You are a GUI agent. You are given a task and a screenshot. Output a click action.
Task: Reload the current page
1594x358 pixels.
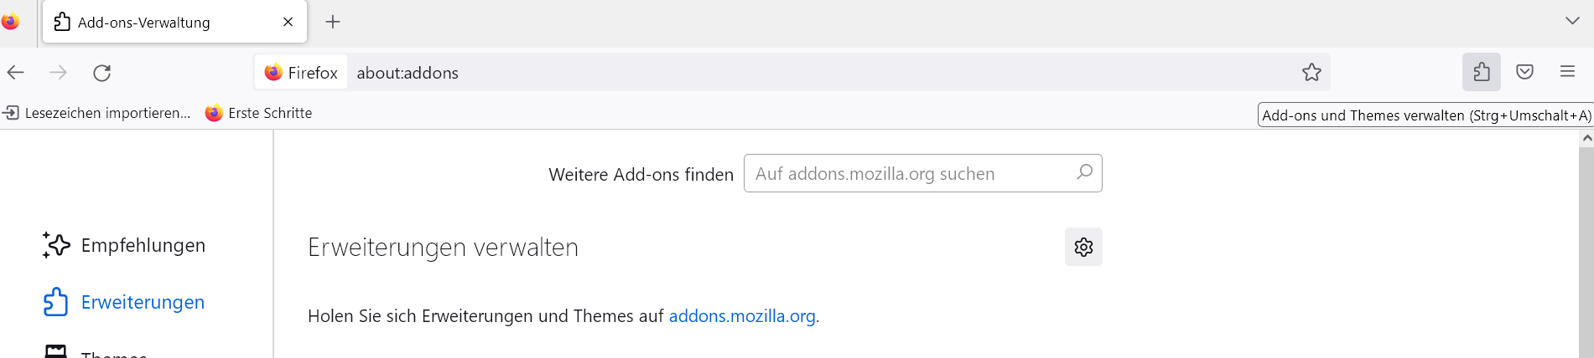point(102,73)
